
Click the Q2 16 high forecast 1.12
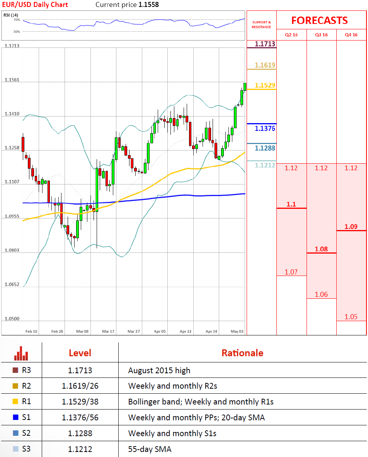coord(291,168)
